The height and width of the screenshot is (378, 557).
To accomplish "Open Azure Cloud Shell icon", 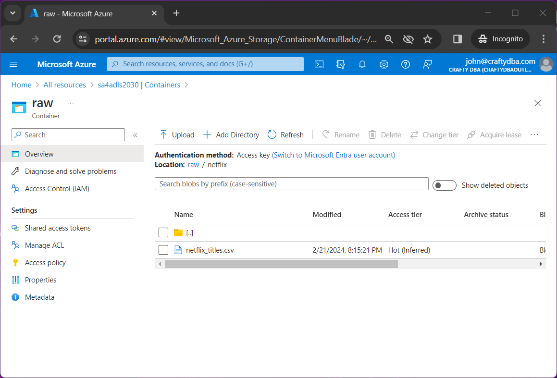I will coord(319,64).
